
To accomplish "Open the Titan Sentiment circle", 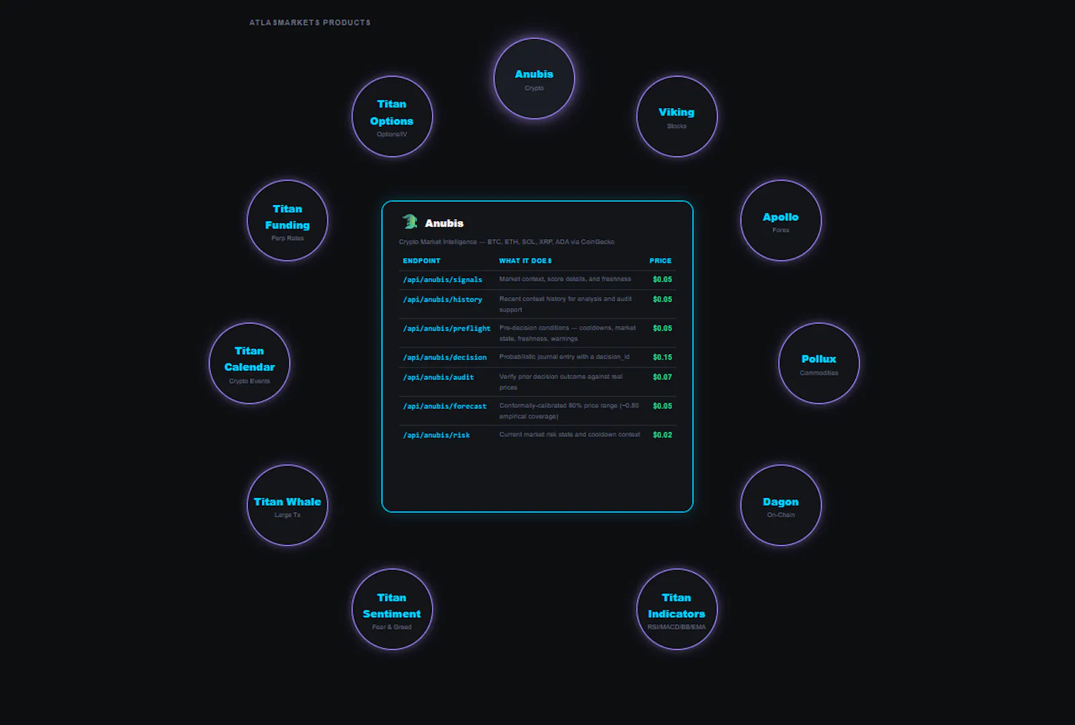I will 392,609.
